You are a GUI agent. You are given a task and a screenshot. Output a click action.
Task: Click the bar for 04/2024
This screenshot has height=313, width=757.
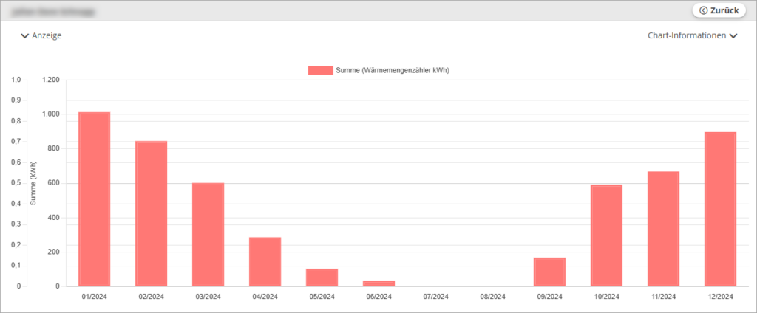click(x=265, y=261)
